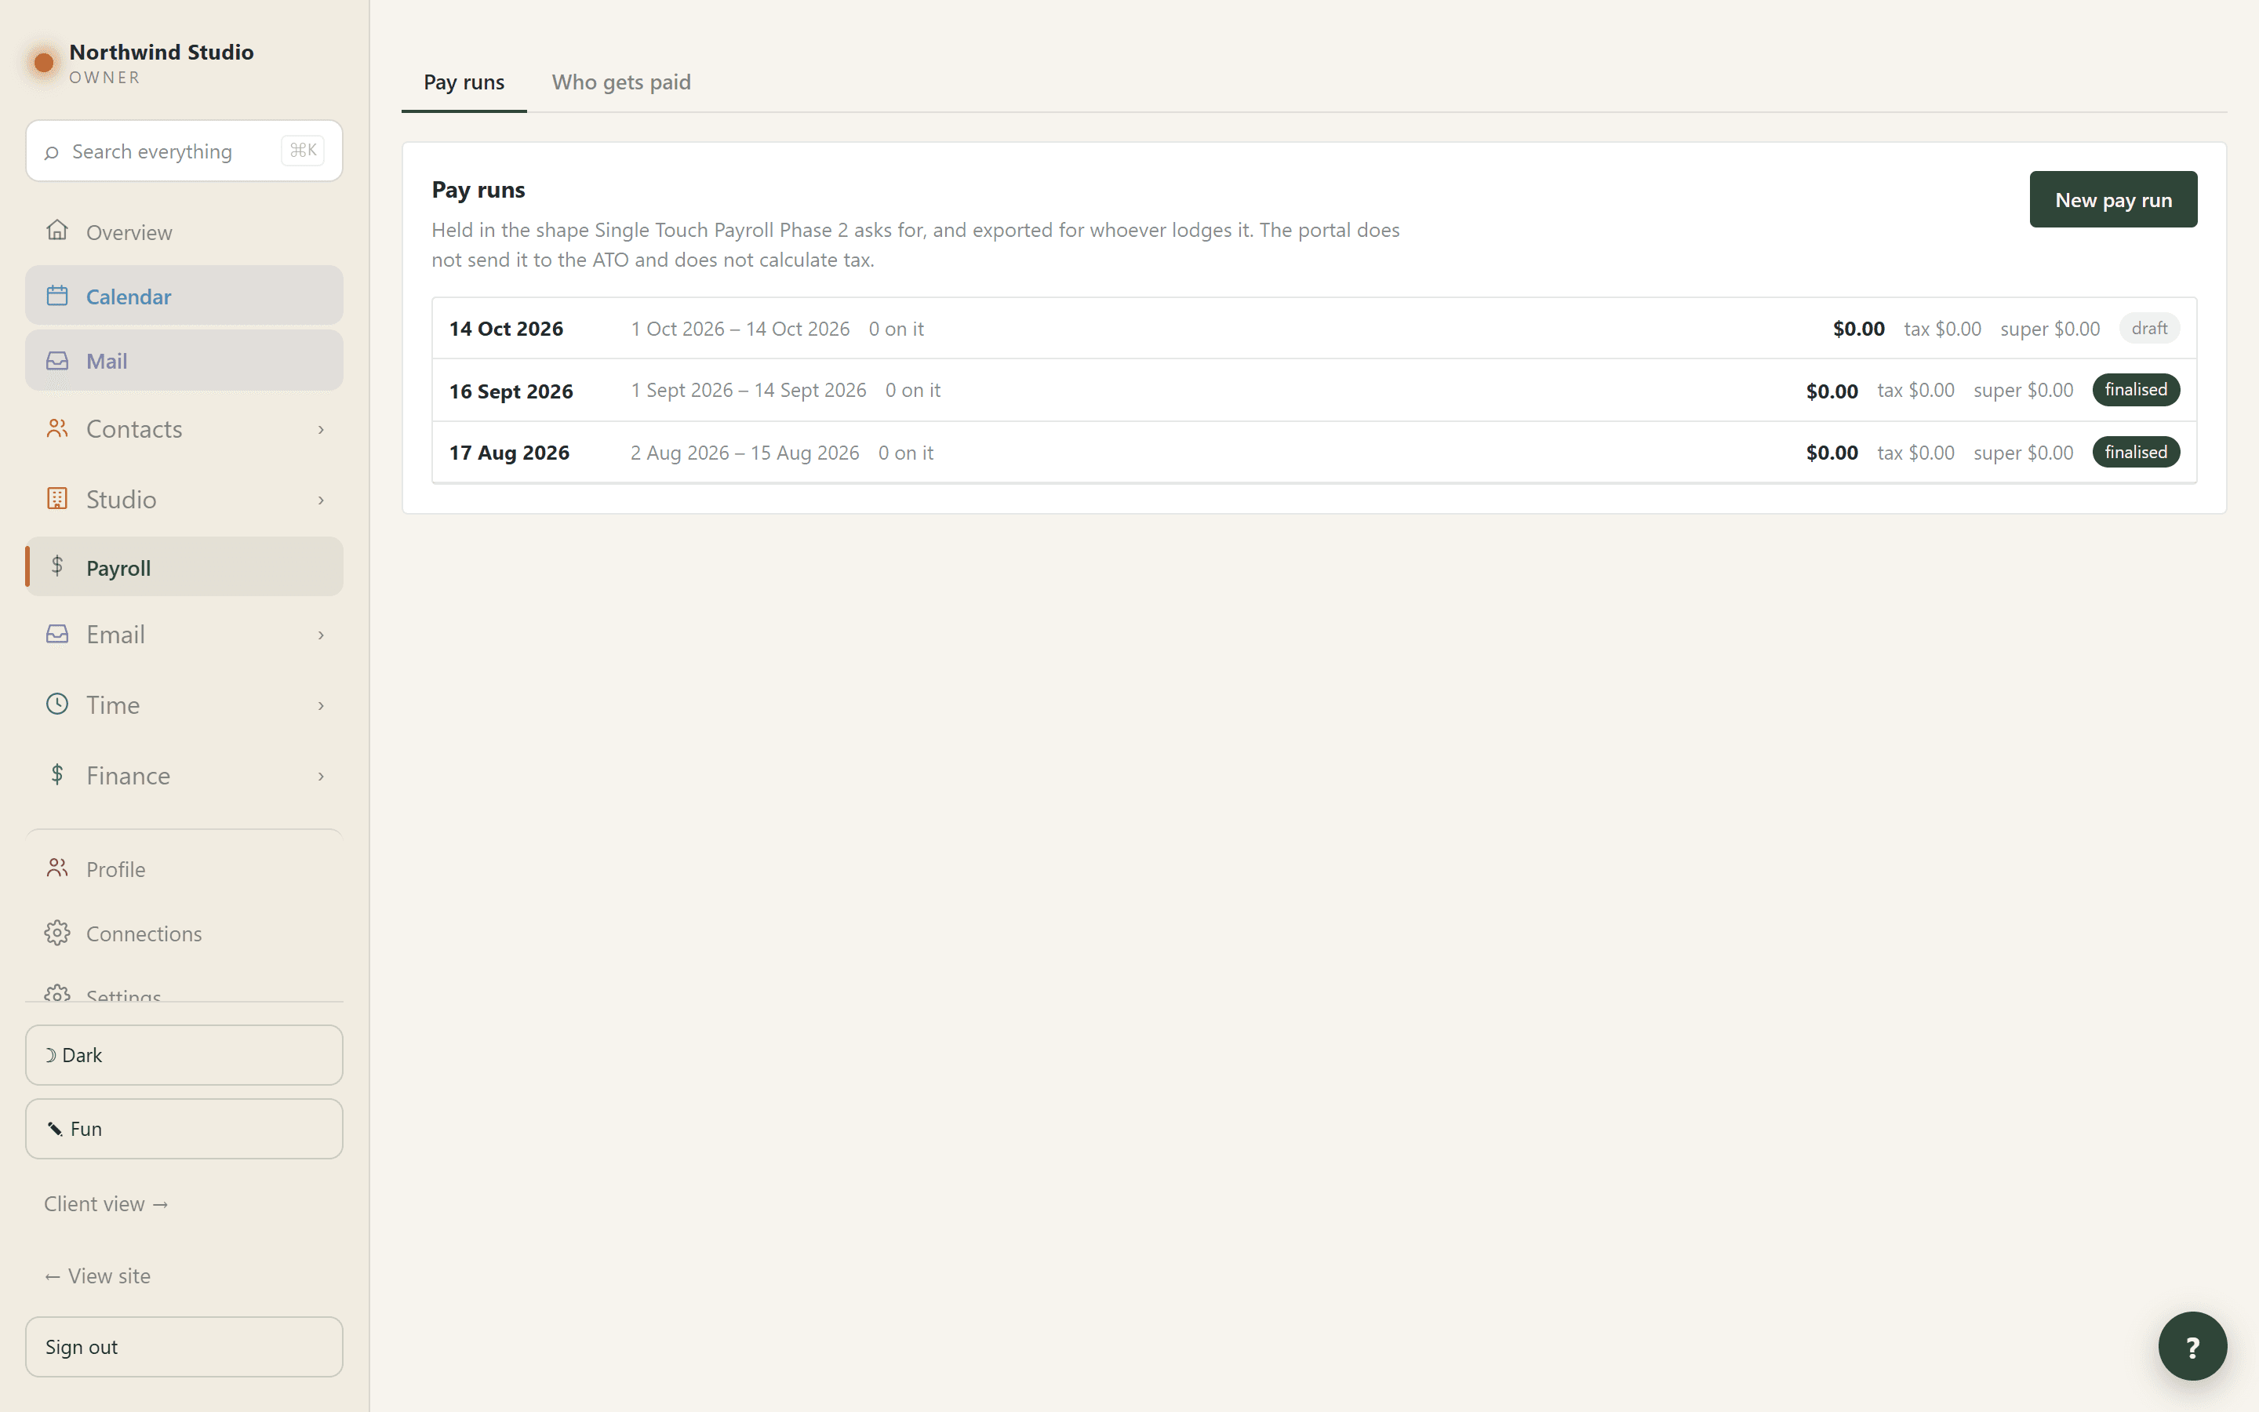Click the Calendar icon in sidebar
The image size is (2259, 1412).
pos(57,296)
